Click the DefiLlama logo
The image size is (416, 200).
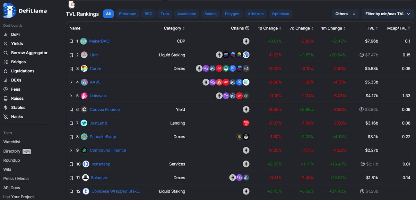[25, 10]
